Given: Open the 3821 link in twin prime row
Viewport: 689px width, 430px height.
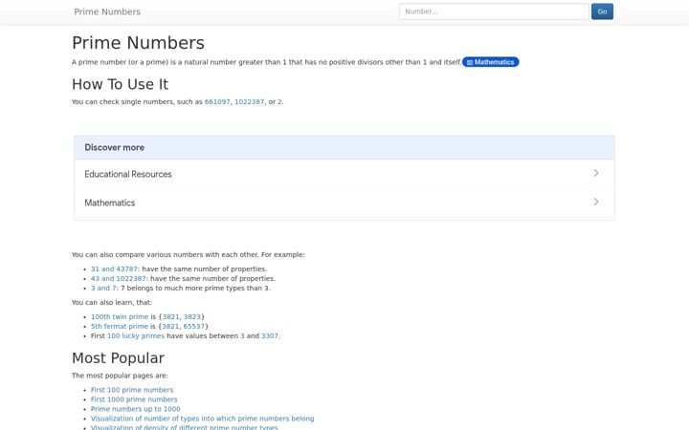Looking at the screenshot, I should 171,317.
